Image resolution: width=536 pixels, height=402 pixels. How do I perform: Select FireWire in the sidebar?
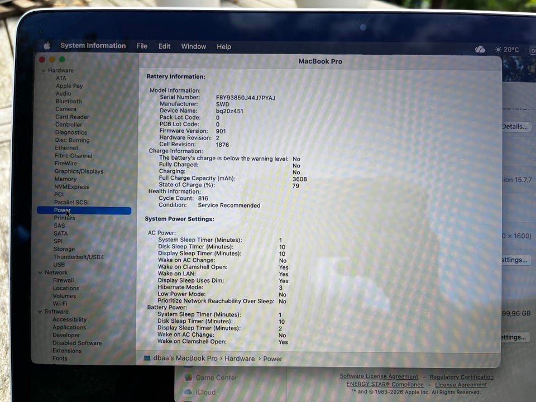click(66, 164)
